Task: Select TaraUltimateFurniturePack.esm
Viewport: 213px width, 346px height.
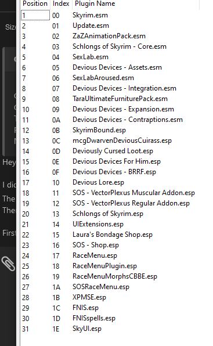Action: [x=120, y=99]
